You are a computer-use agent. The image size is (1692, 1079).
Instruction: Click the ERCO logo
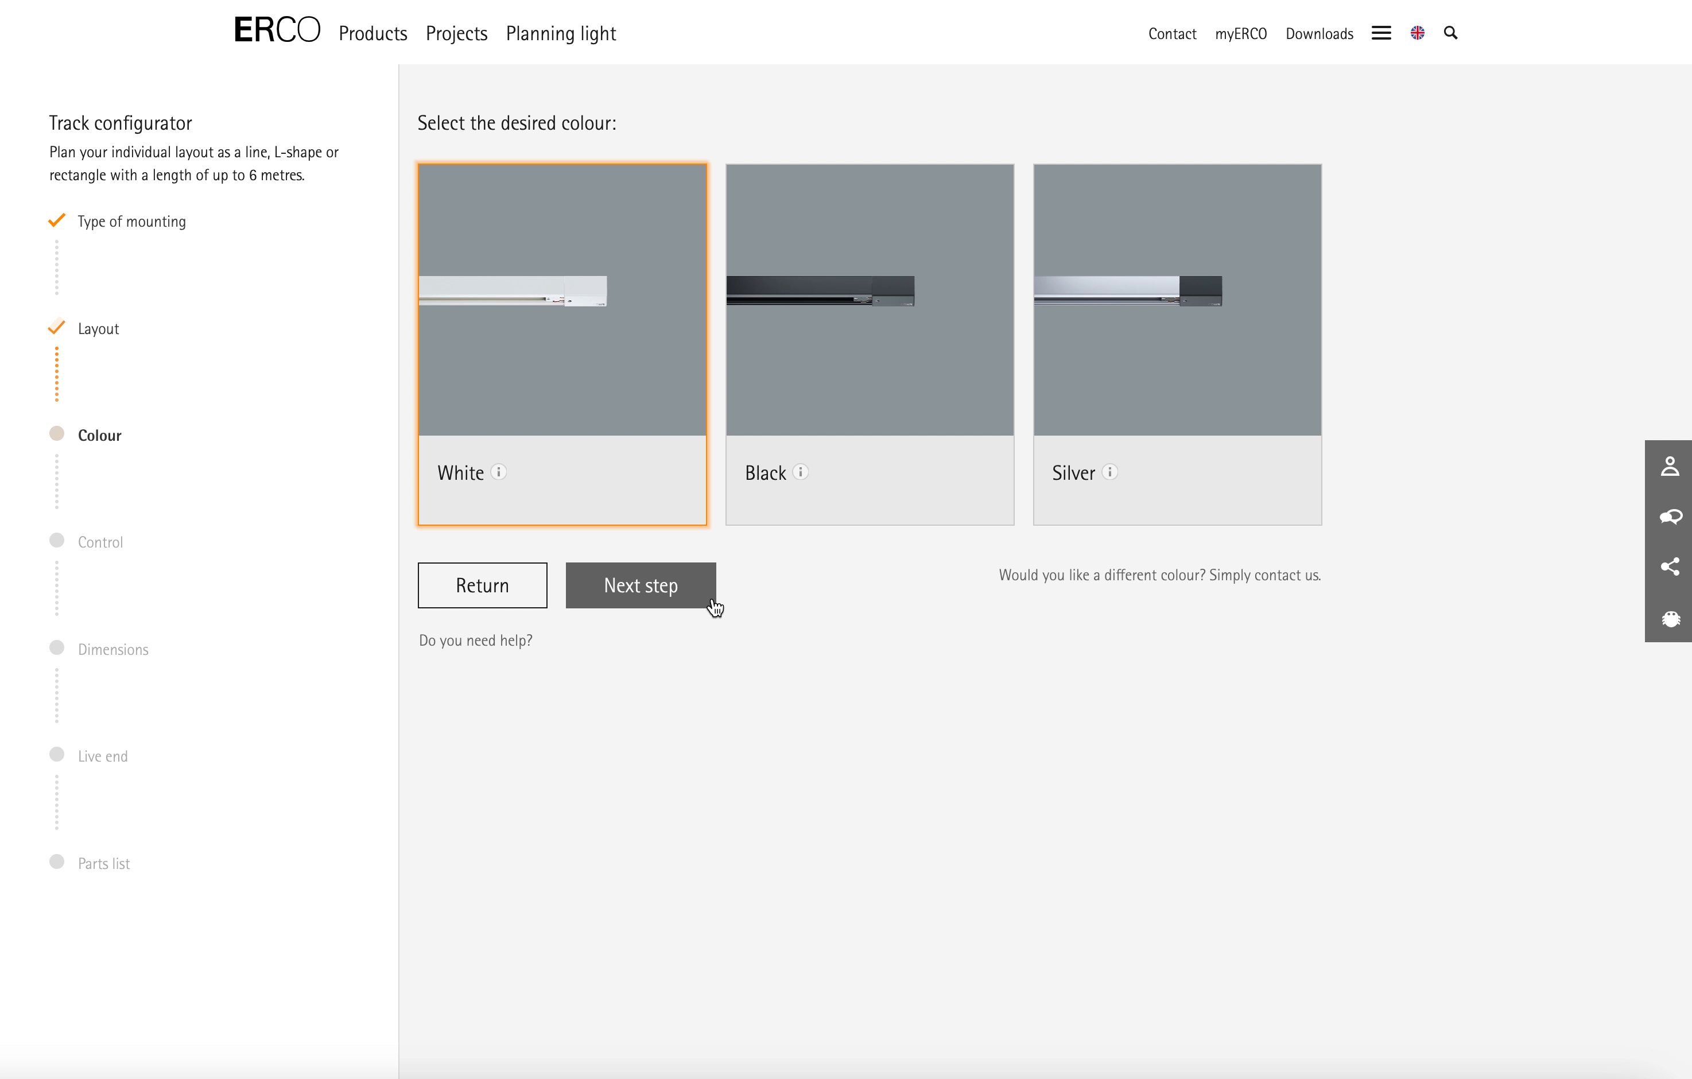click(277, 31)
